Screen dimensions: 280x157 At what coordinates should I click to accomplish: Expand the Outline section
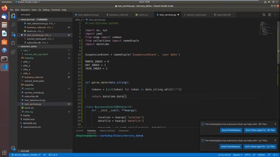[x=19, y=151]
